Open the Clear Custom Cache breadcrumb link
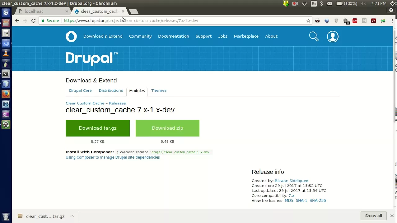 click(85, 103)
